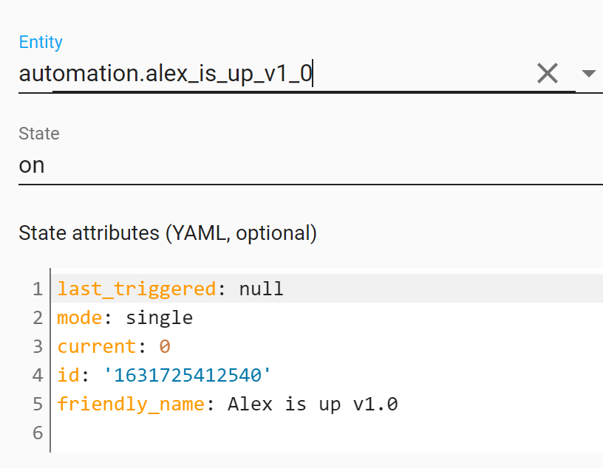Image resolution: width=603 pixels, height=468 pixels.
Task: Click line number 5 beside friendly_name
Action: pos(37,404)
